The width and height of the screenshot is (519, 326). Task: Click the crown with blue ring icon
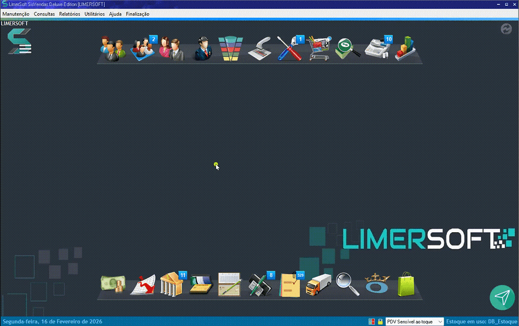[377, 283]
